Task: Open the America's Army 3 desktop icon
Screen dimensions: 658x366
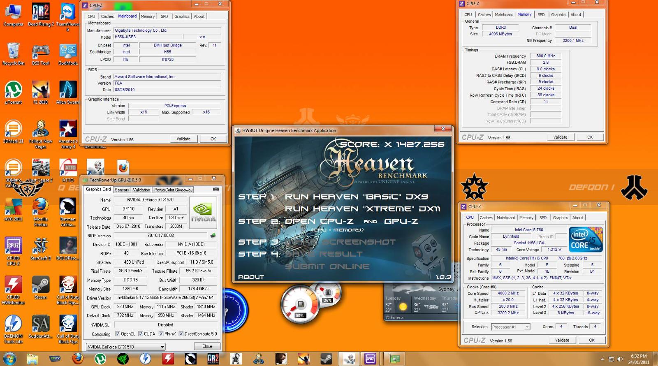Action: pyautogui.click(x=68, y=134)
